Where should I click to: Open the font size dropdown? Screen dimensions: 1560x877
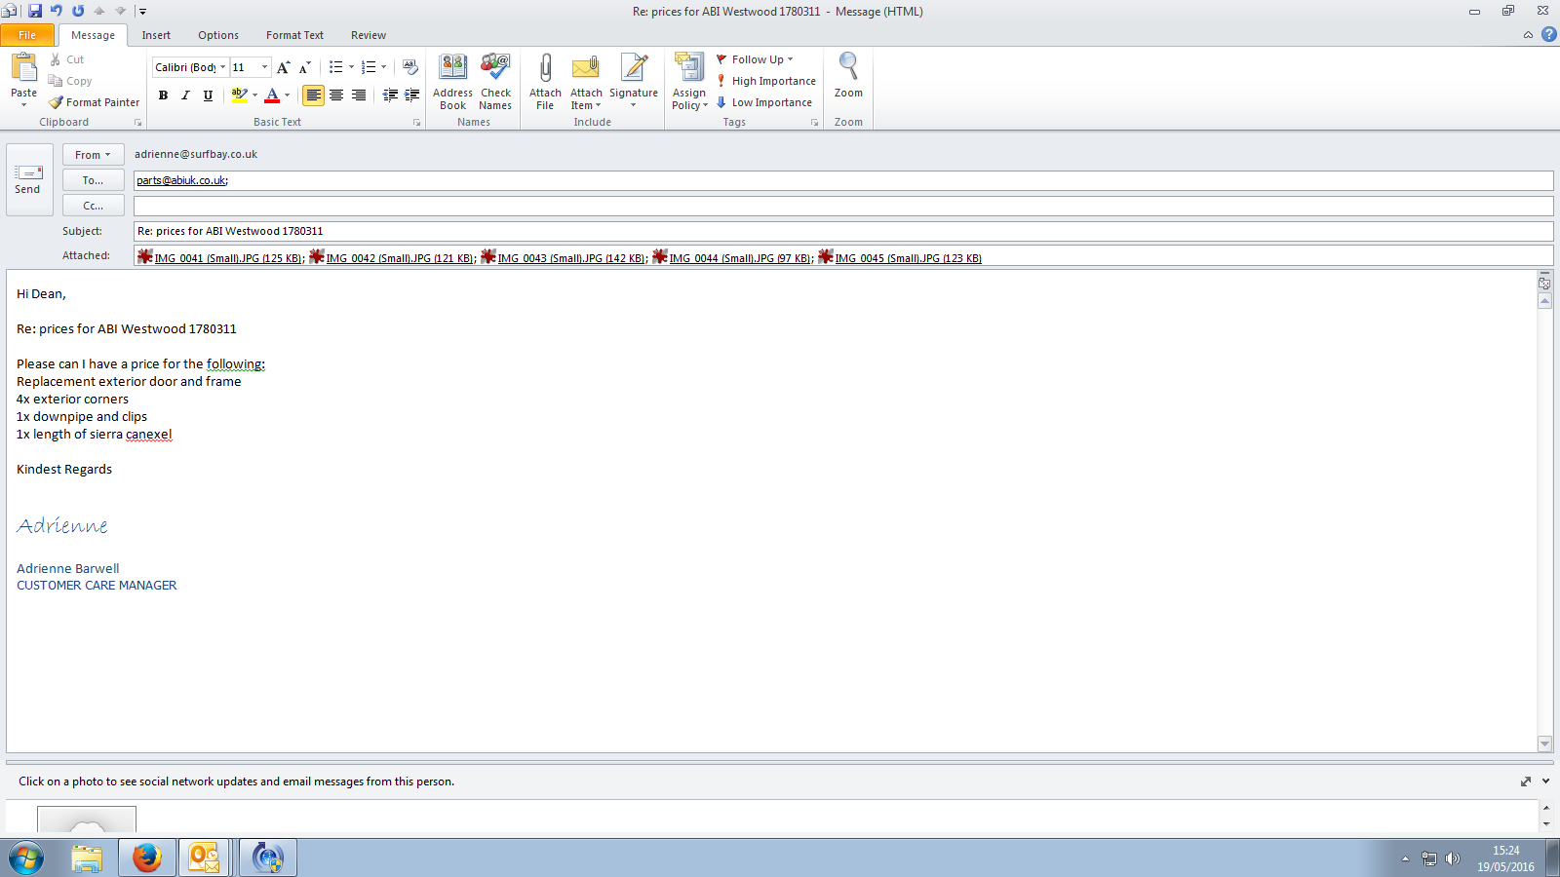pyautogui.click(x=264, y=67)
